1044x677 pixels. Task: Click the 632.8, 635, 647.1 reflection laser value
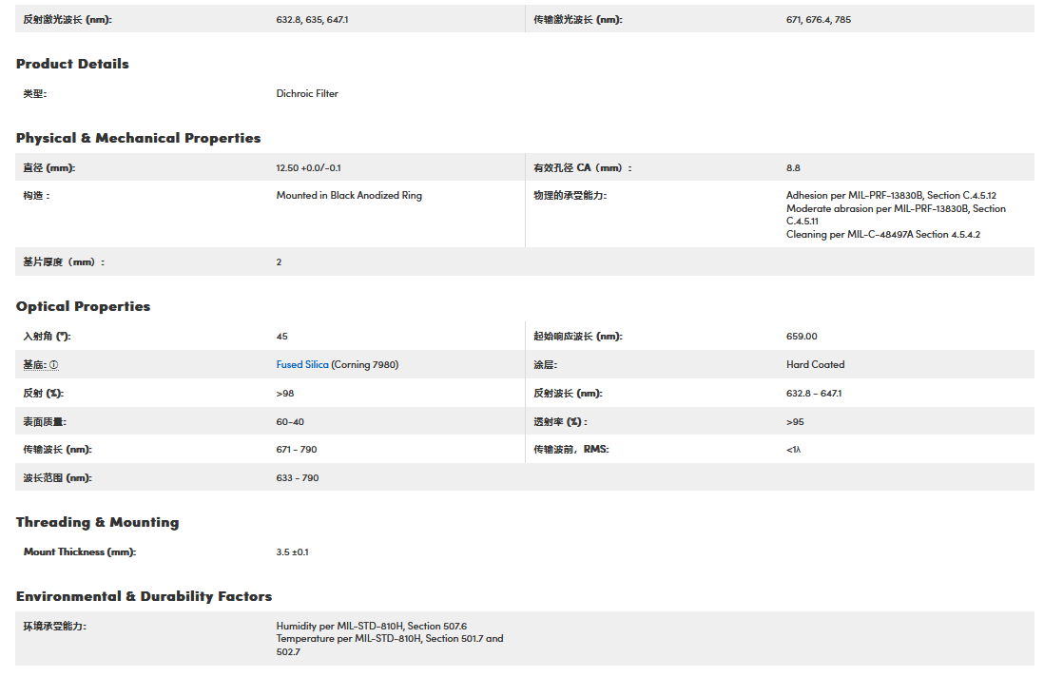click(x=312, y=19)
